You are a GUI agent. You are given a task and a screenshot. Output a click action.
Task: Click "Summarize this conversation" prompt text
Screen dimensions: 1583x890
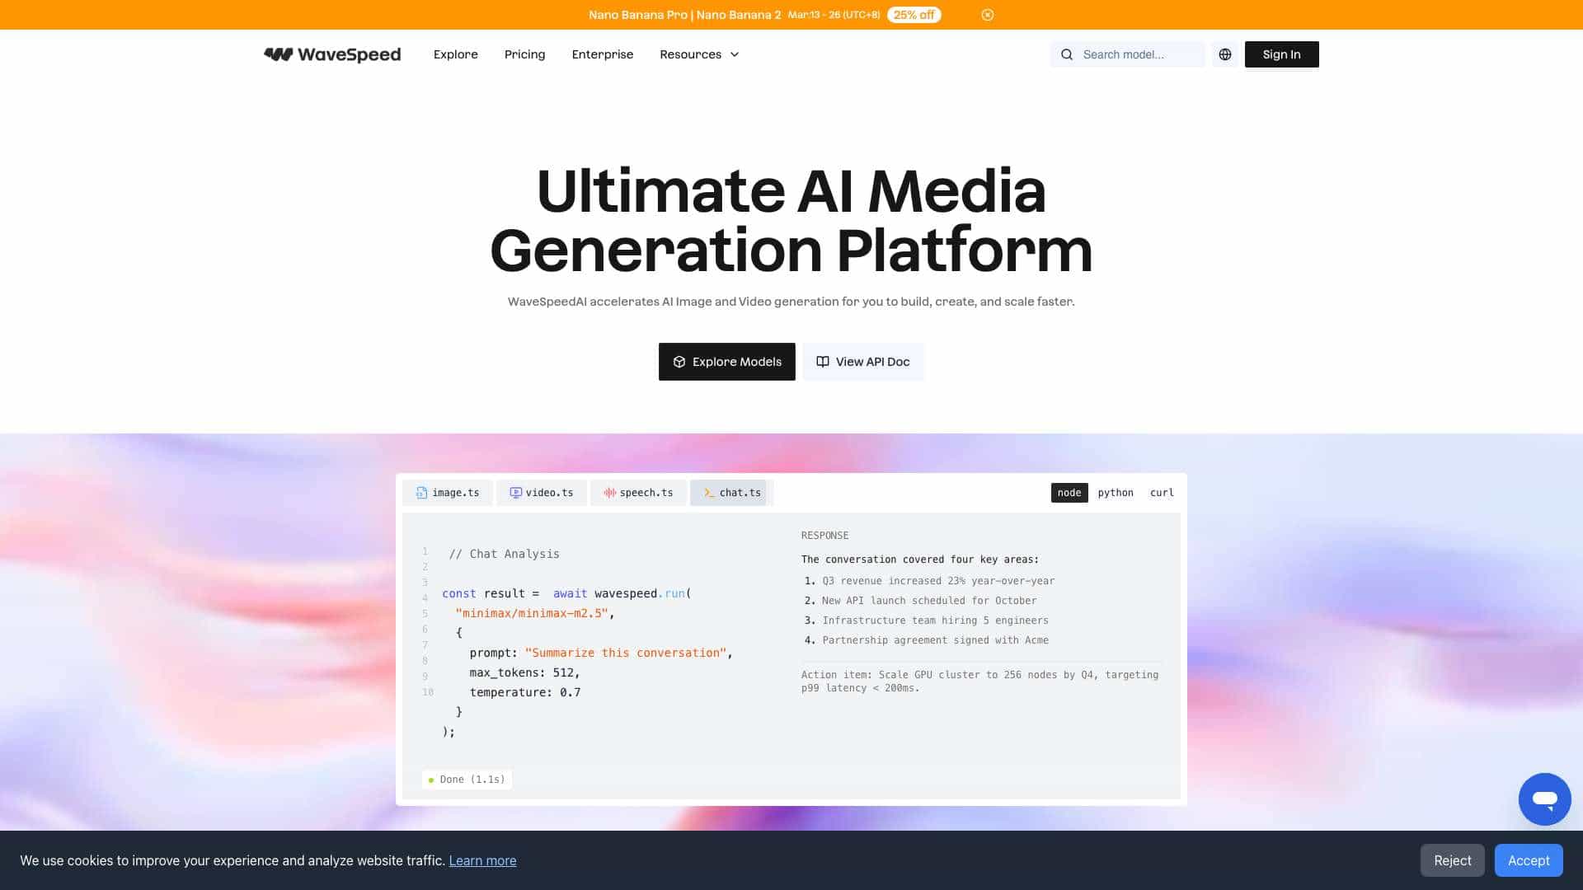pyautogui.click(x=626, y=653)
